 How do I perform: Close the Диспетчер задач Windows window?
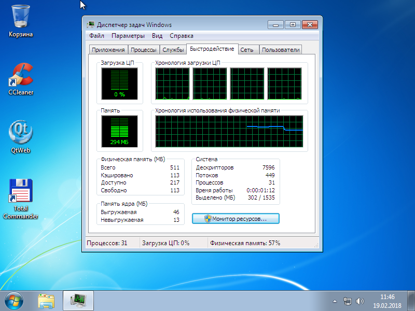pos(310,25)
